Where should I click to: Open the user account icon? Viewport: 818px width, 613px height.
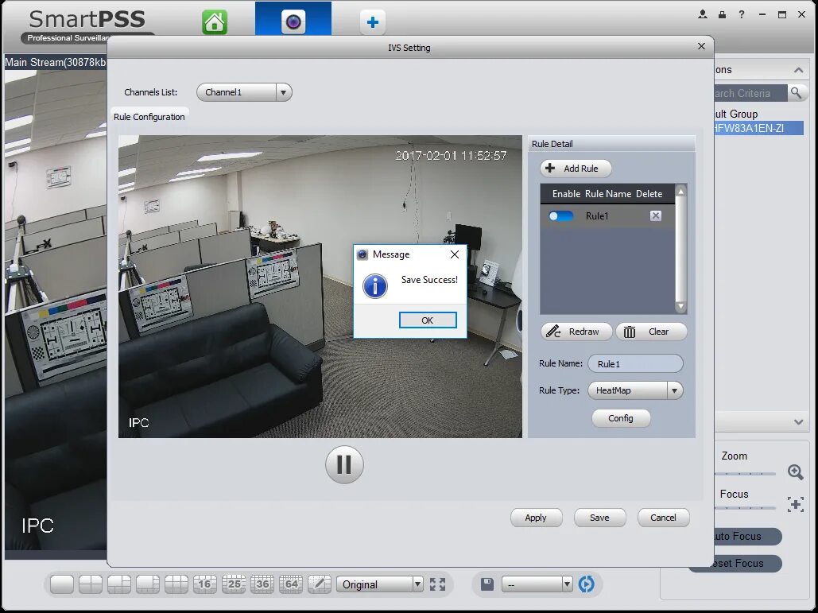pos(703,14)
